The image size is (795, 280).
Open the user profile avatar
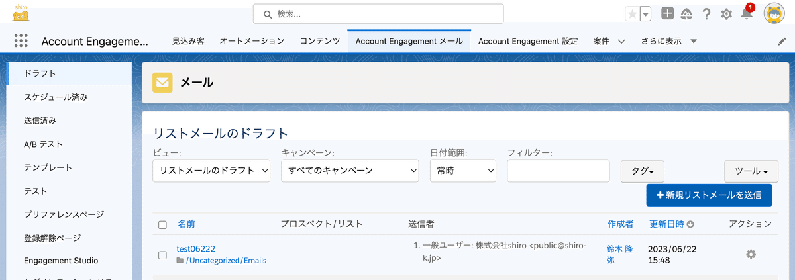pos(774,13)
